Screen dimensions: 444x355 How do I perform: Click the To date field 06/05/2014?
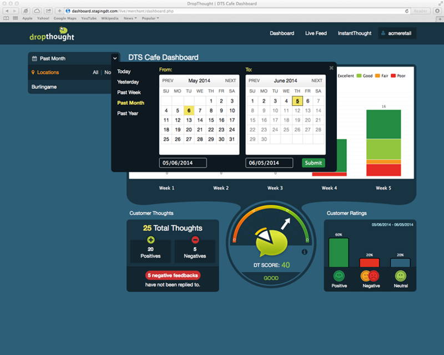click(x=269, y=163)
